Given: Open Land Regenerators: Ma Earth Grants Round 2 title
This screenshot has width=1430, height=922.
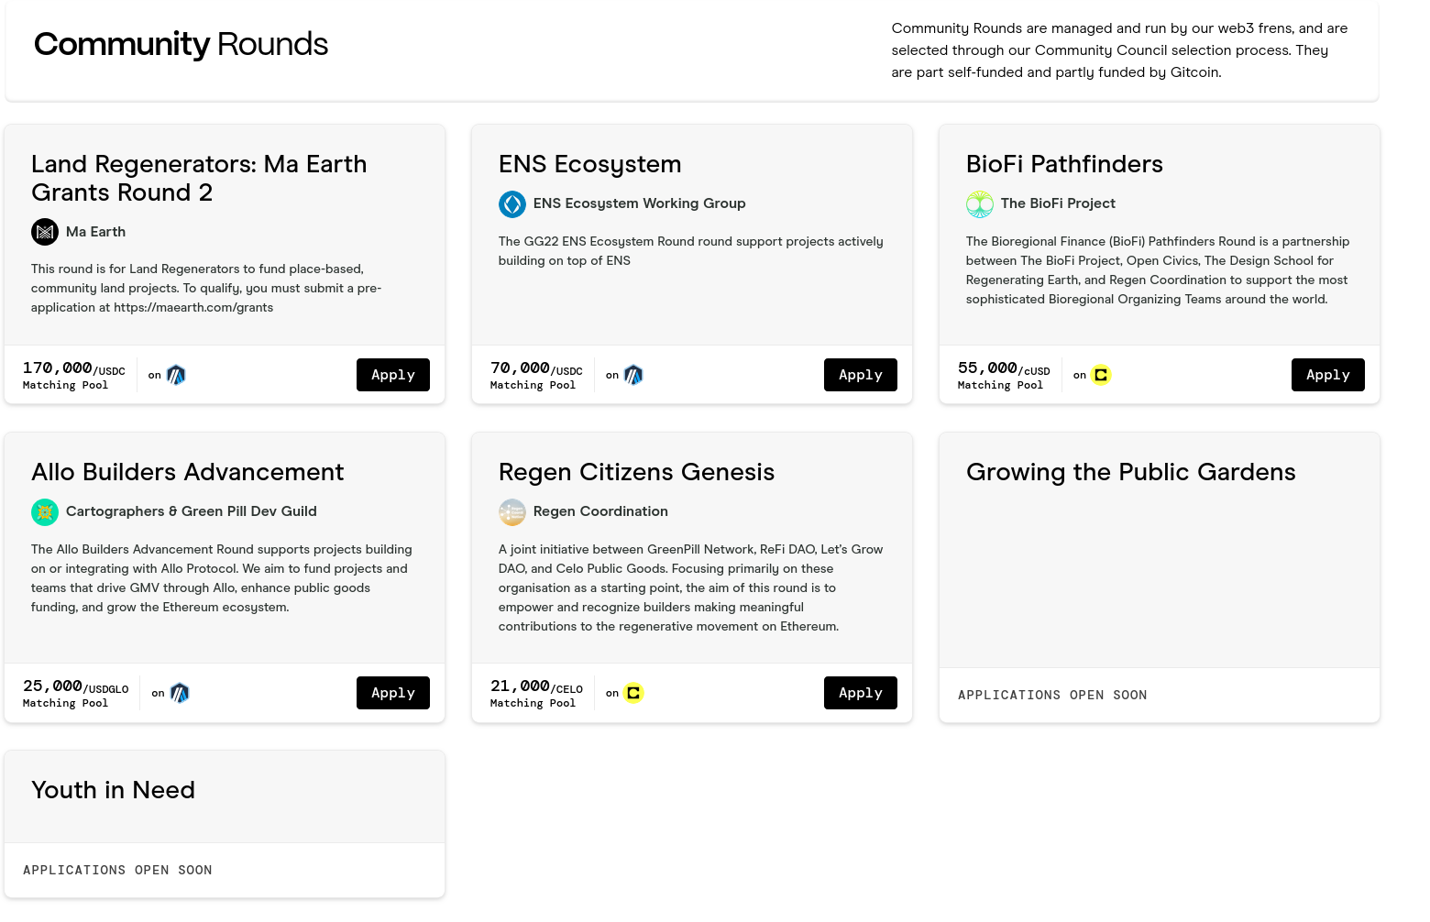Looking at the screenshot, I should pyautogui.click(x=199, y=178).
